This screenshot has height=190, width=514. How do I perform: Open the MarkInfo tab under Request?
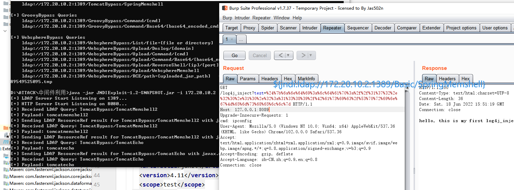click(x=307, y=79)
